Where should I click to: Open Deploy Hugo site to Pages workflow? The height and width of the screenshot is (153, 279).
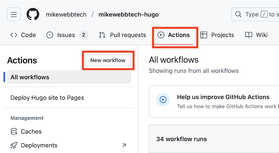[x=47, y=98]
